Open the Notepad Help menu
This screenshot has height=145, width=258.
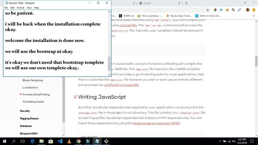tap(36, 8)
